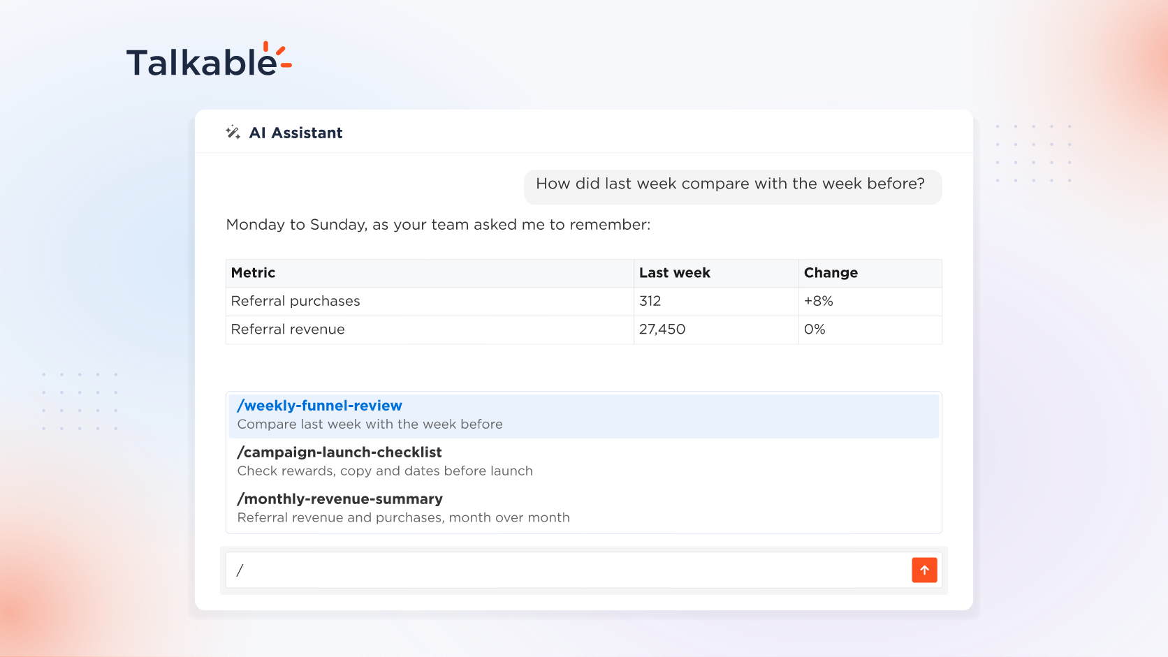
Task: Click the 312 value cell
Action: click(716, 302)
